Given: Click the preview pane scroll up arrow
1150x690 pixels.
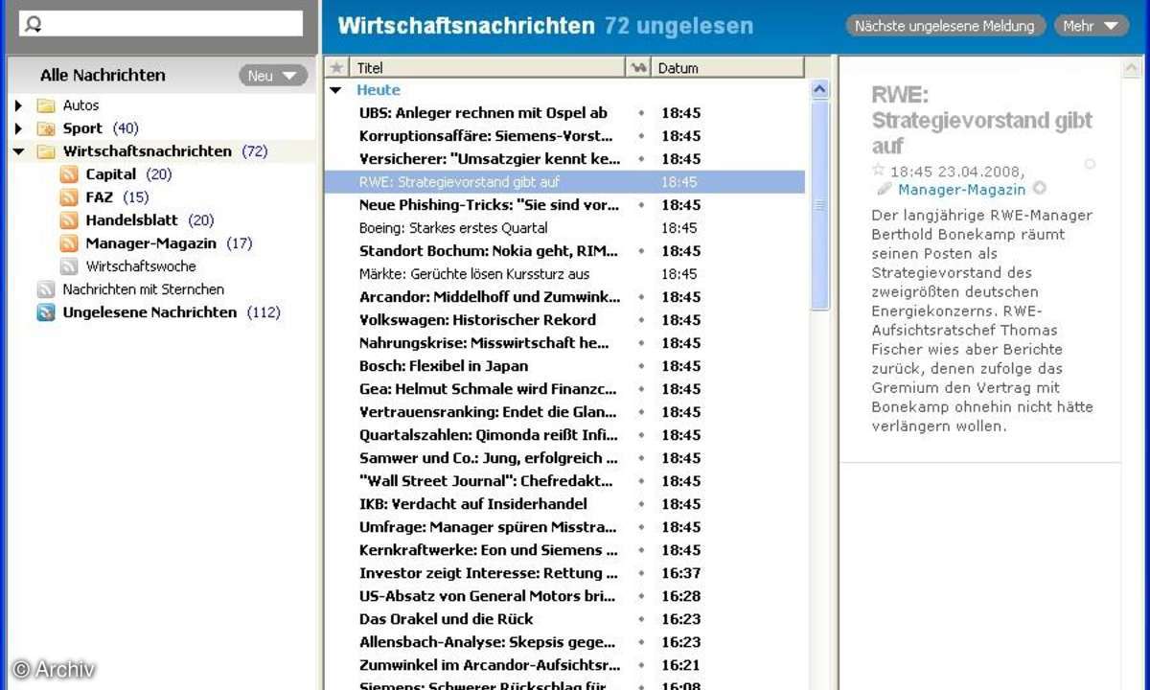Looking at the screenshot, I should coord(1131,68).
